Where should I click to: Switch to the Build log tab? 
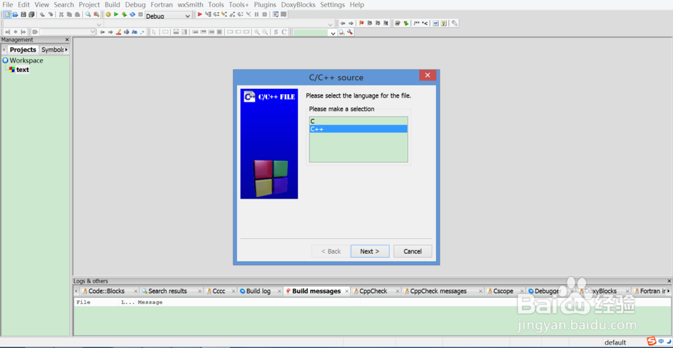point(258,291)
